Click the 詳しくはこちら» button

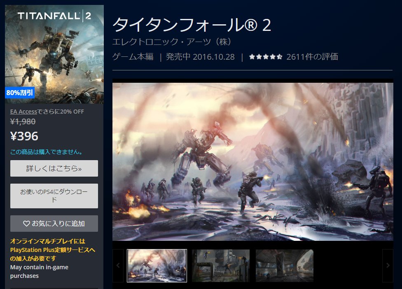coord(54,168)
